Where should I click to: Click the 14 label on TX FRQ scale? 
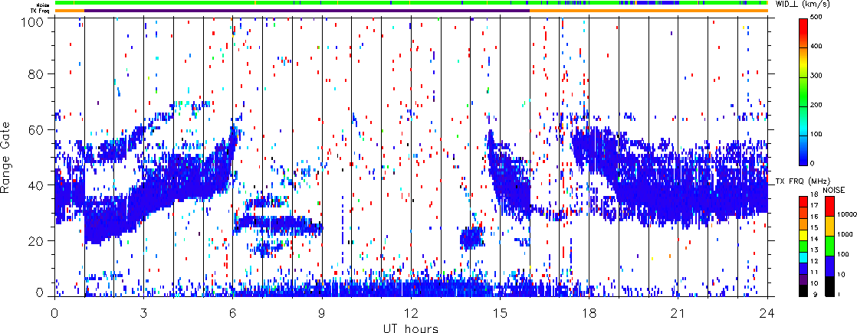pos(814,239)
